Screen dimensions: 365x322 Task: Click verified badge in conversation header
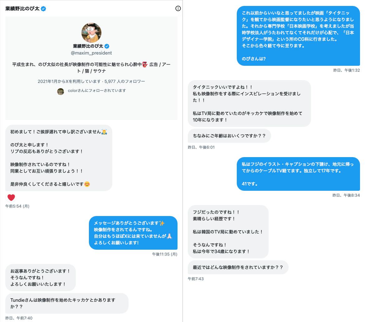coord(44,9)
